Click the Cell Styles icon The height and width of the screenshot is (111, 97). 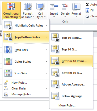point(40,7)
